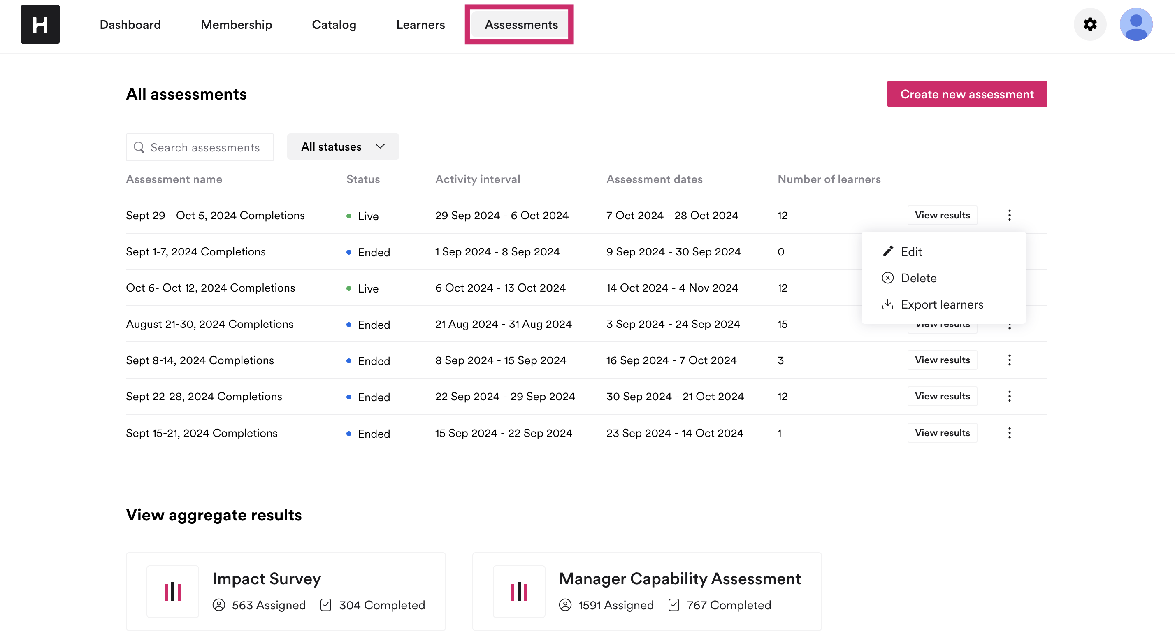Click the Manager Capability Assessment chart icon
1175x641 pixels.
(x=519, y=592)
